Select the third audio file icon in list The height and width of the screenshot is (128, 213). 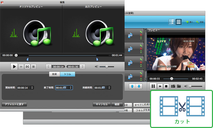130,63
